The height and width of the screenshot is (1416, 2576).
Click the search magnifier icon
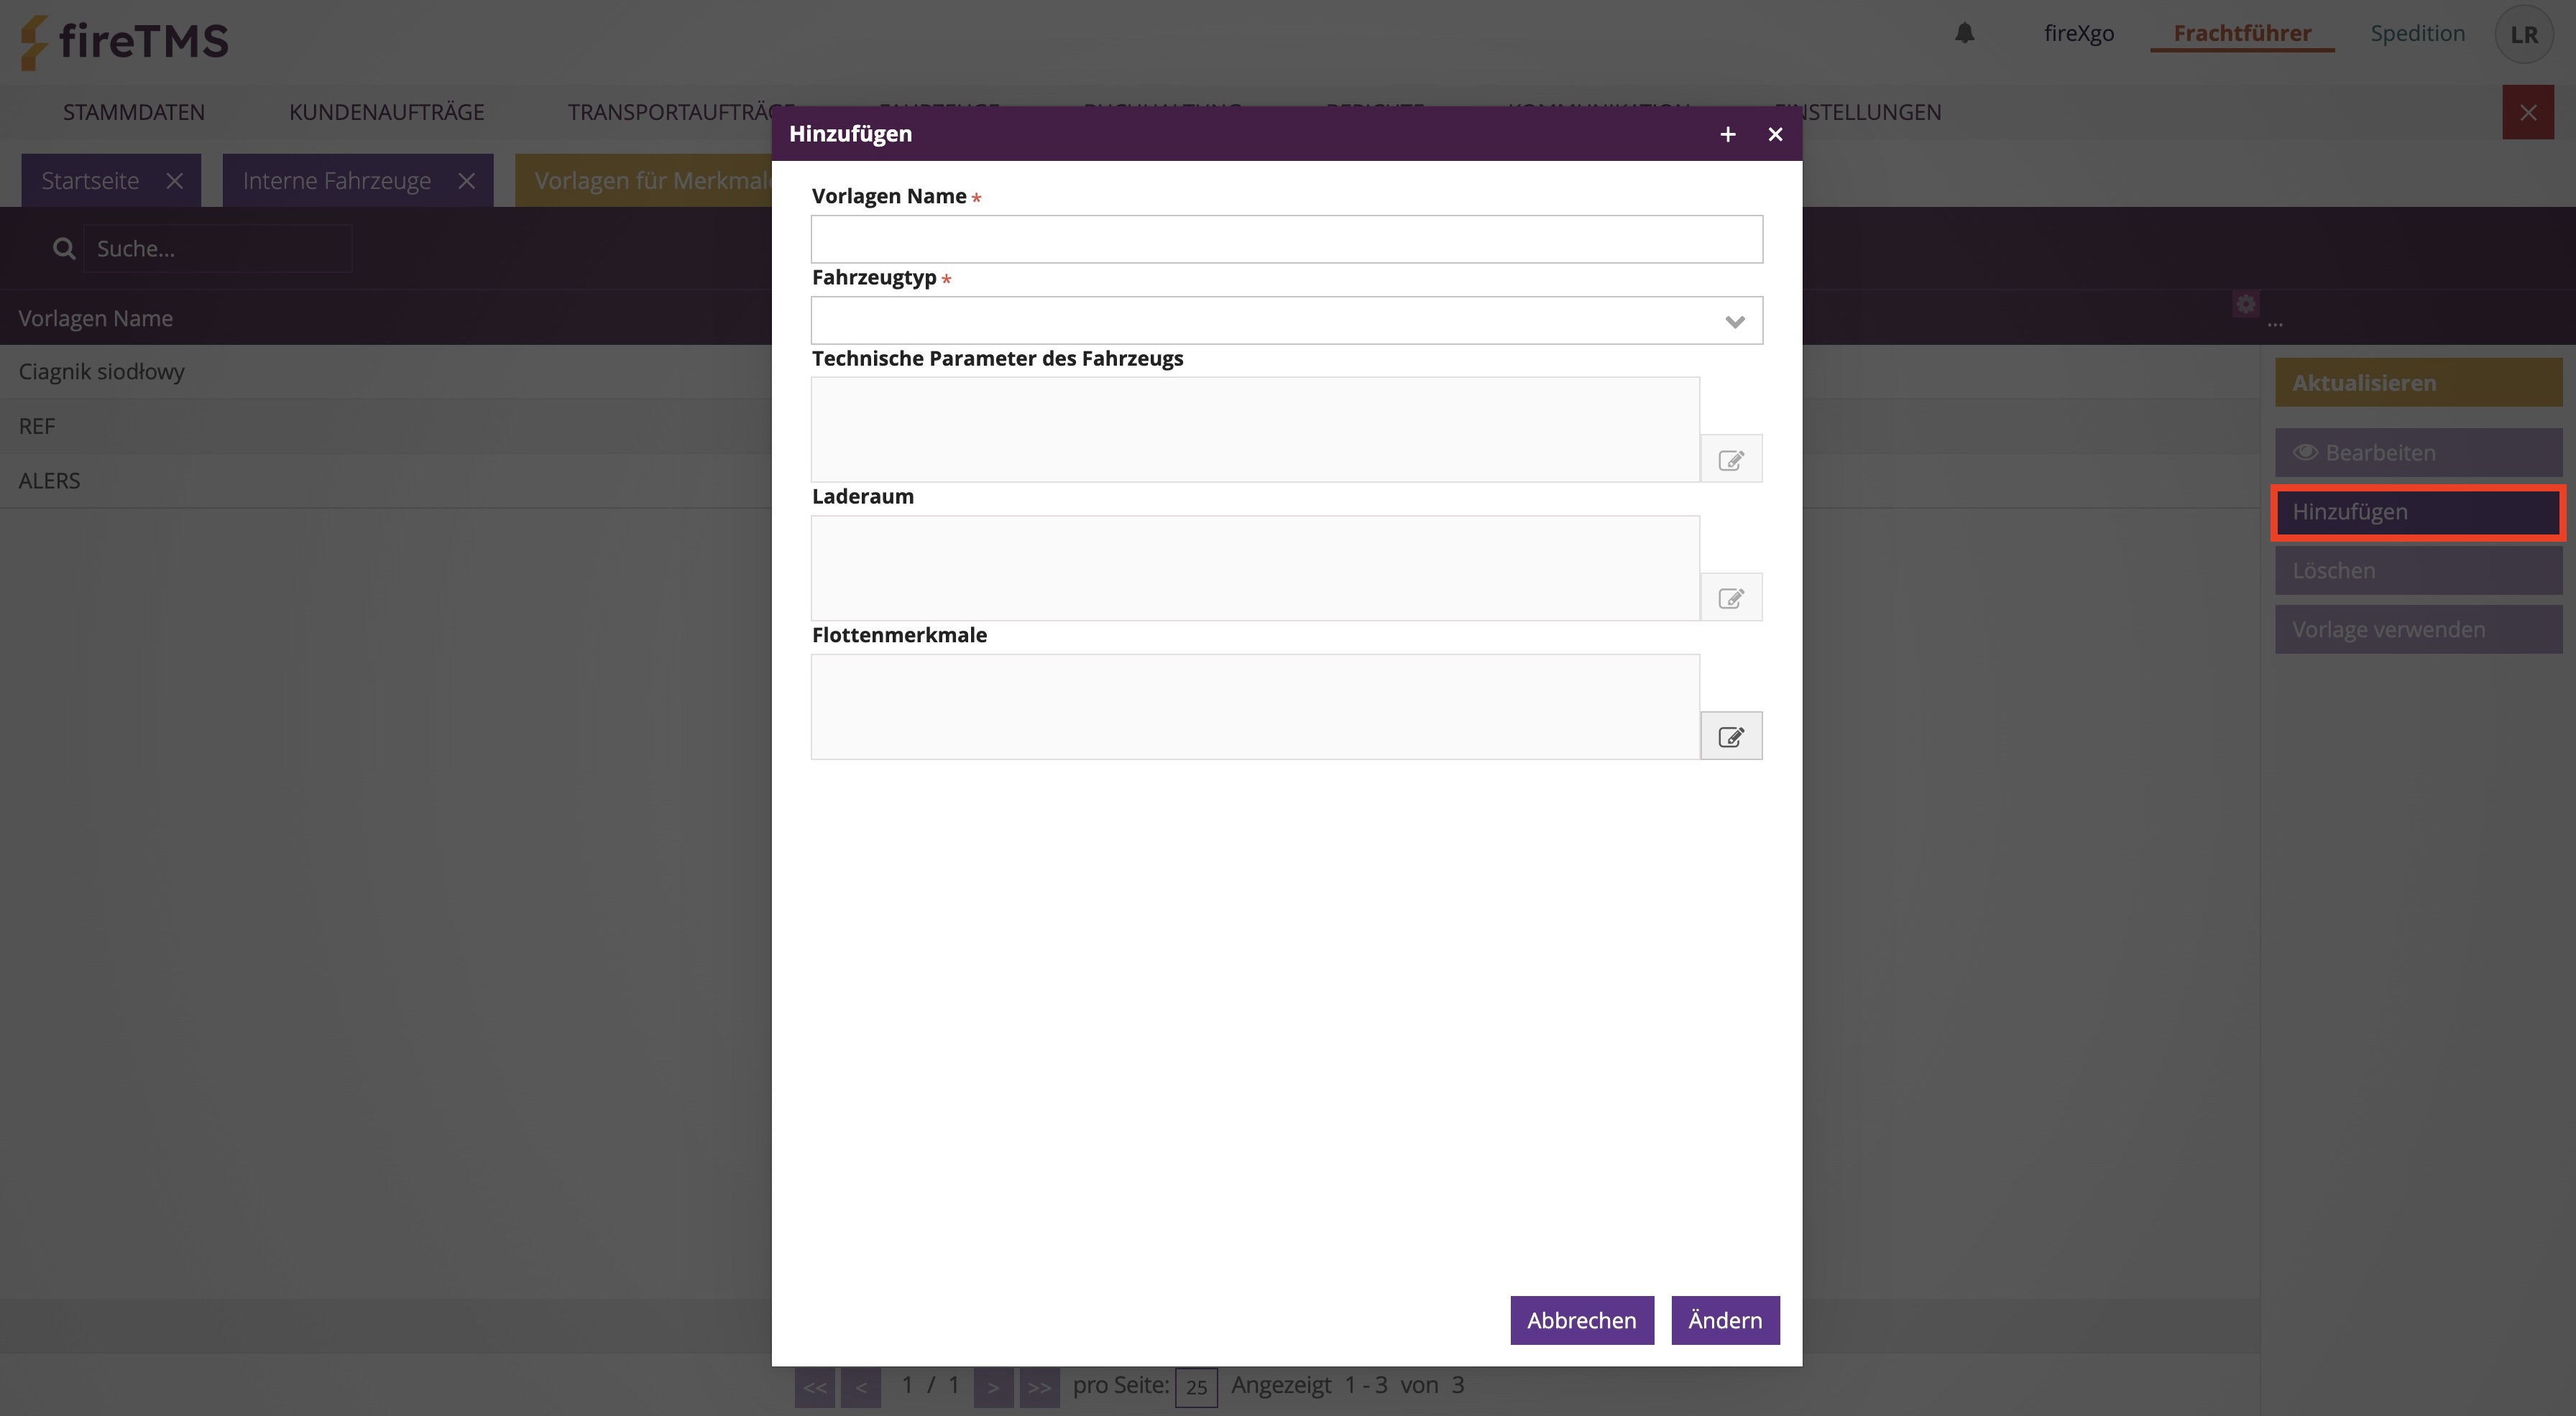point(64,248)
